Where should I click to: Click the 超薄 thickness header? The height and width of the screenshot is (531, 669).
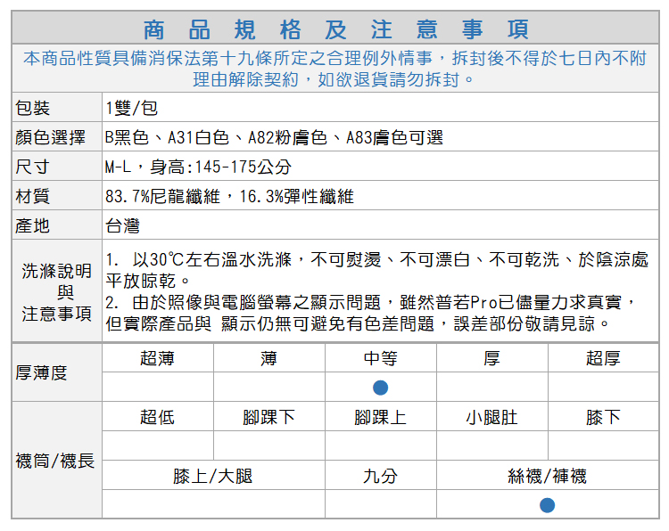click(157, 358)
